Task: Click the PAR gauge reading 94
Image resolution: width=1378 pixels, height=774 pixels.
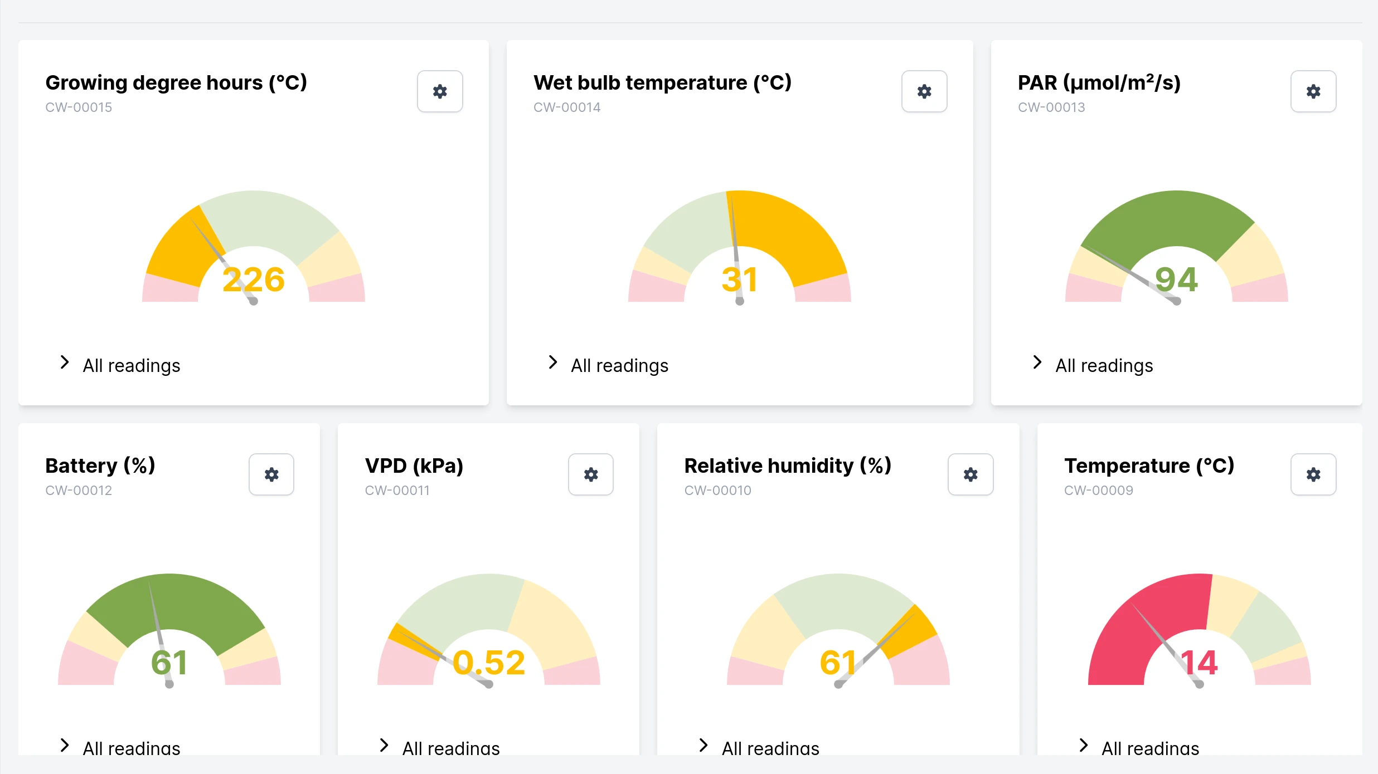Action: [1176, 280]
